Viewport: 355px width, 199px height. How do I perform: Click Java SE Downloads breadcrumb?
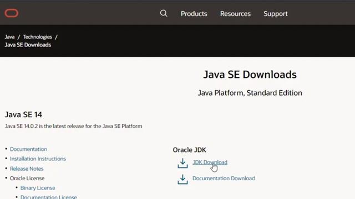pos(28,45)
